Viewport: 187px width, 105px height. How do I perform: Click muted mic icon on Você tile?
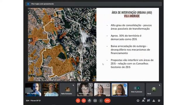click(160, 85)
